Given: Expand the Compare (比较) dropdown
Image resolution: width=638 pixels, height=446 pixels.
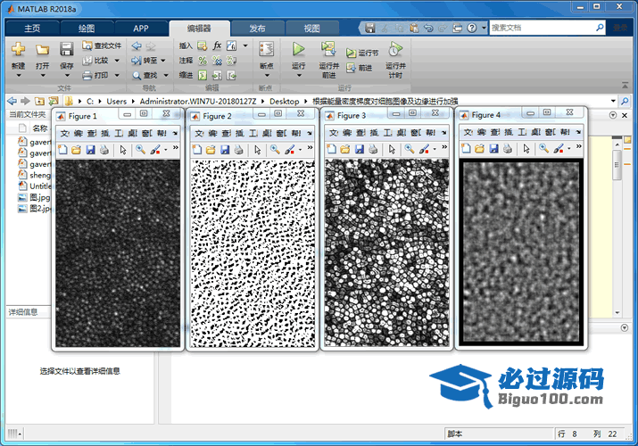Looking at the screenshot, I should 115,61.
